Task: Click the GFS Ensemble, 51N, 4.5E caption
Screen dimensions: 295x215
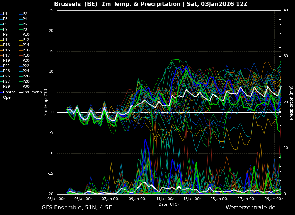Action: (77, 208)
